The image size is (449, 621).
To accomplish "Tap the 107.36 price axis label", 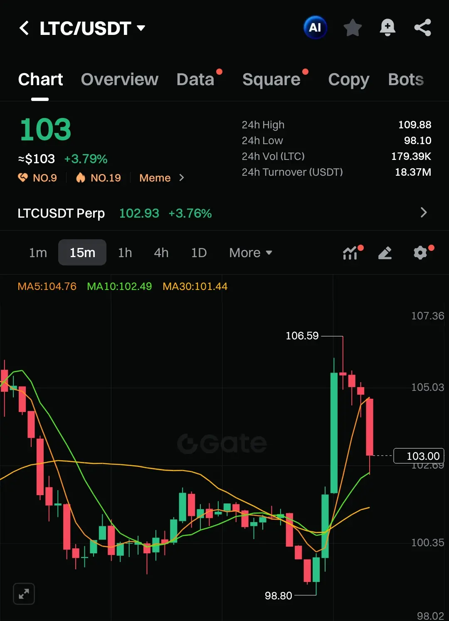I will tap(427, 316).
